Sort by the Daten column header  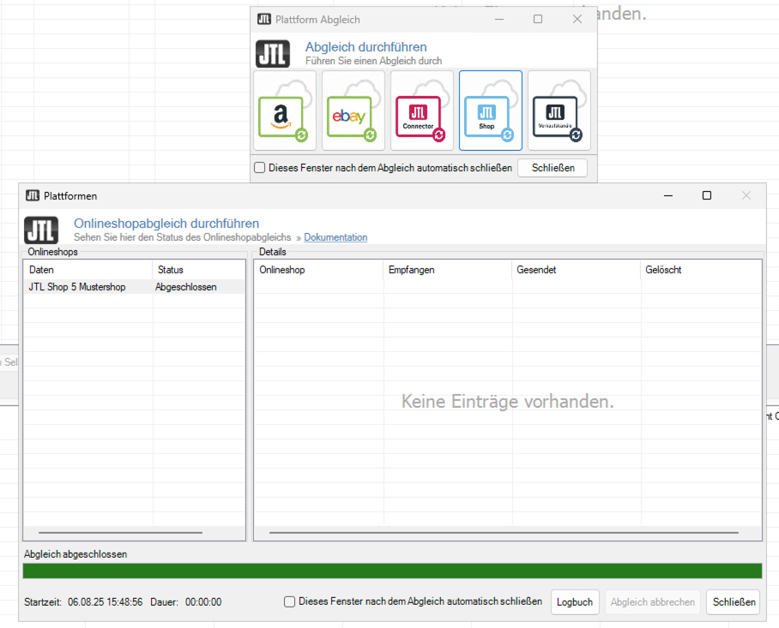pyautogui.click(x=88, y=270)
